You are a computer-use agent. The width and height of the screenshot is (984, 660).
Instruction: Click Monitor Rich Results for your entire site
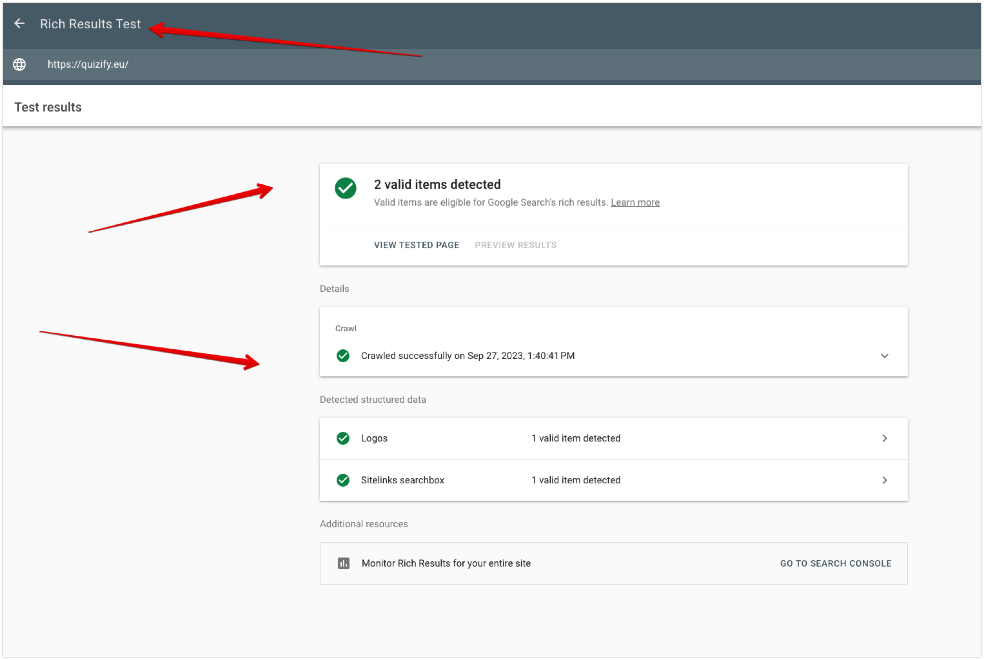446,564
